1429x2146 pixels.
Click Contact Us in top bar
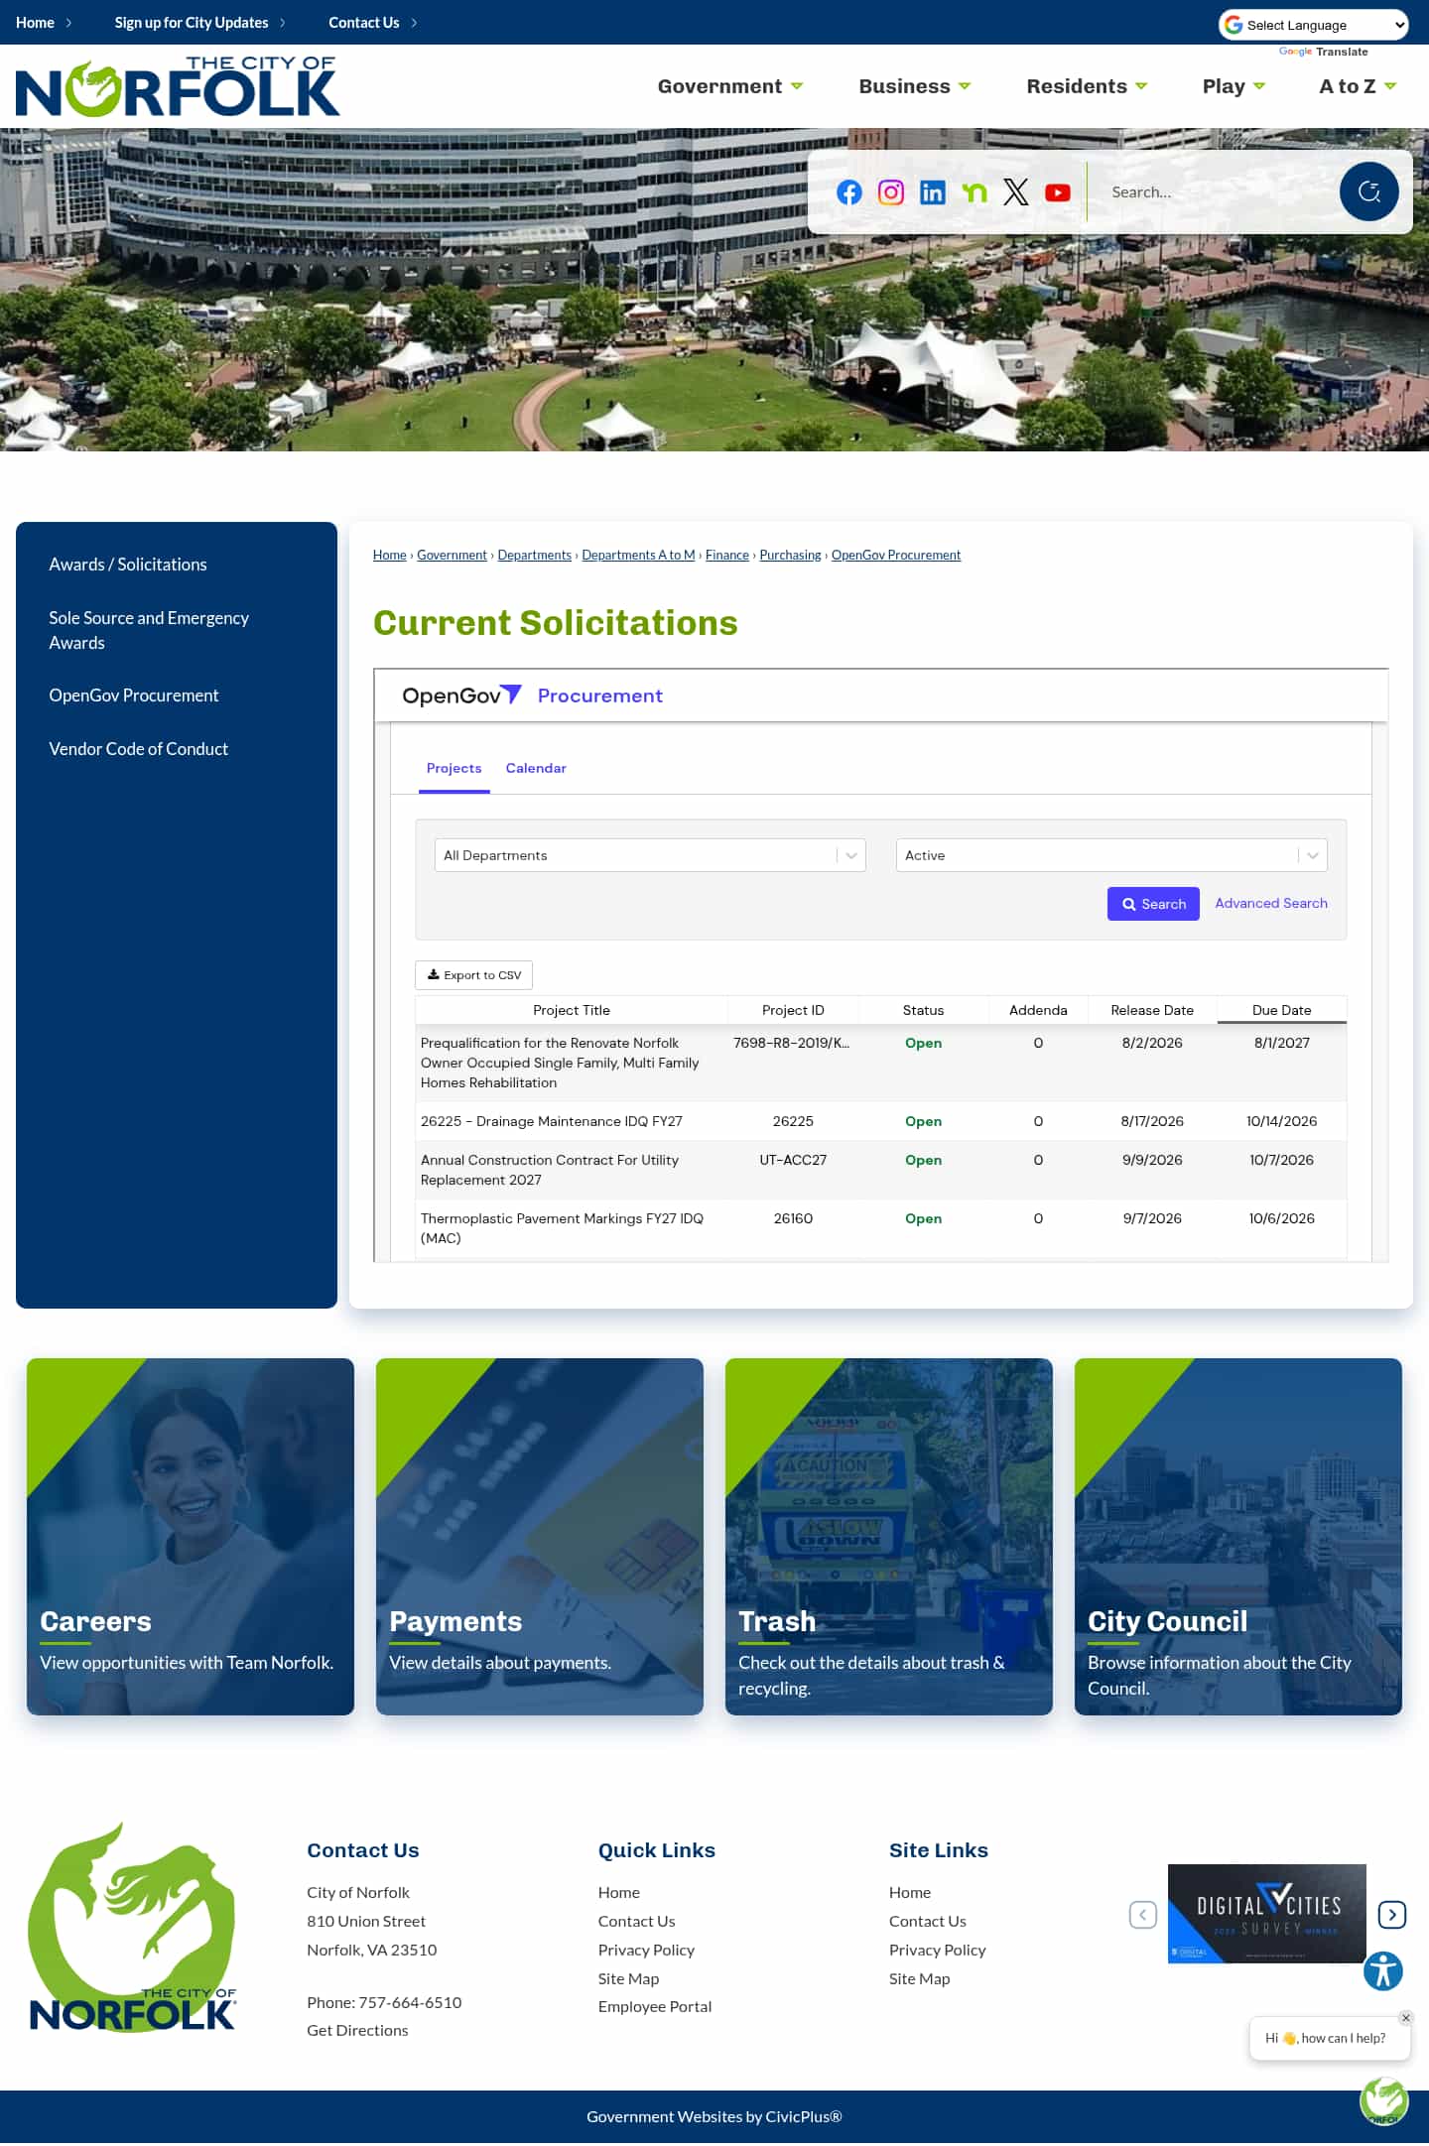[364, 22]
